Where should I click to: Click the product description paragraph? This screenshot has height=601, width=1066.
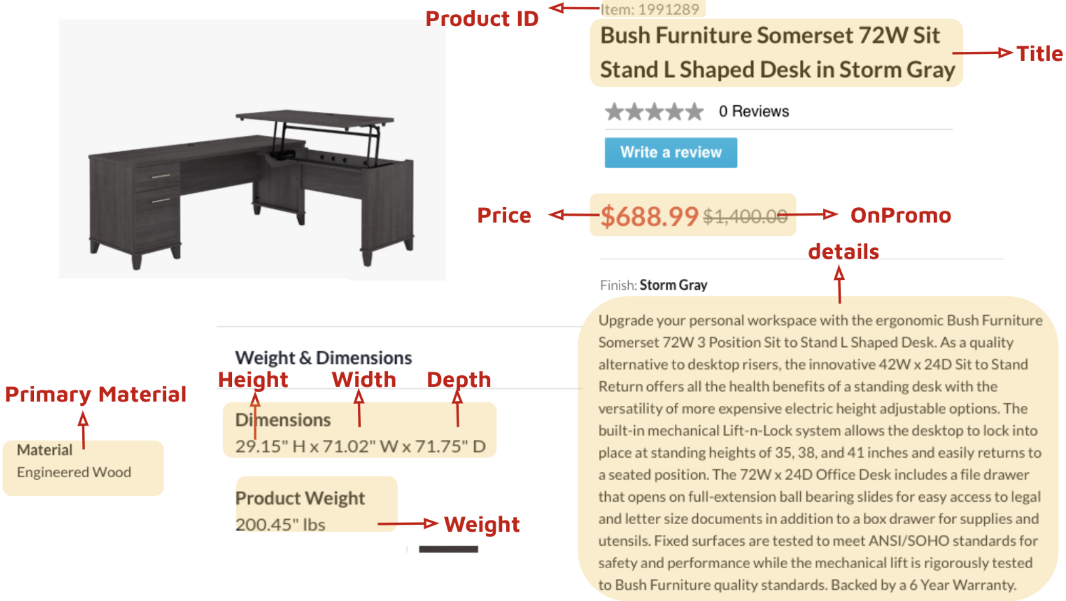coord(820,452)
